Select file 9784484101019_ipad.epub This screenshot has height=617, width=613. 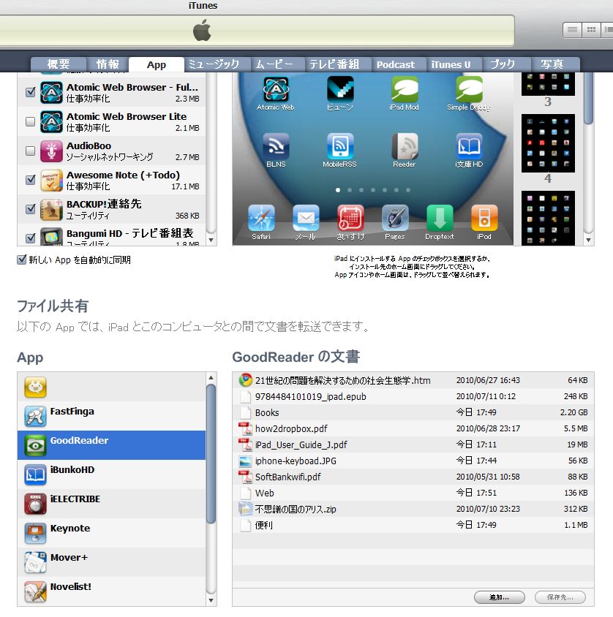click(413, 397)
